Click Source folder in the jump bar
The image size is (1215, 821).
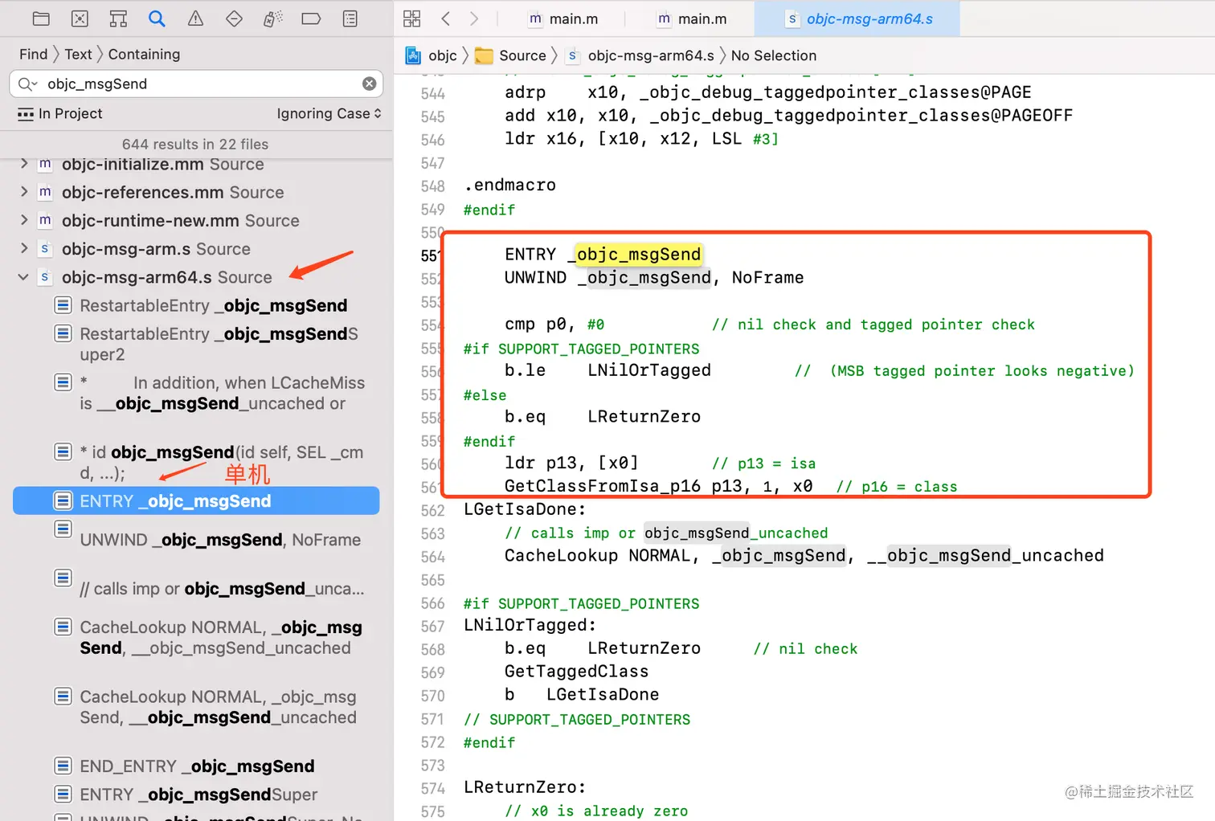pos(510,55)
